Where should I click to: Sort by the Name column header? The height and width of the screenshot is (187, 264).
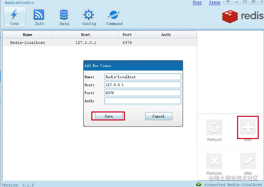28,35
